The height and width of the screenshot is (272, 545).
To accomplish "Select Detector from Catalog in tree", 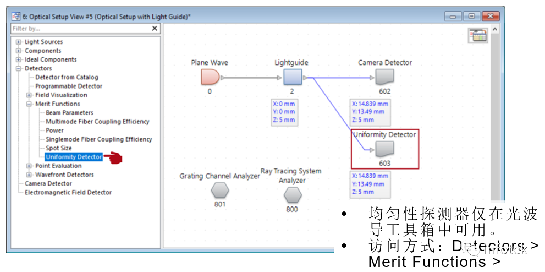I will (x=67, y=77).
